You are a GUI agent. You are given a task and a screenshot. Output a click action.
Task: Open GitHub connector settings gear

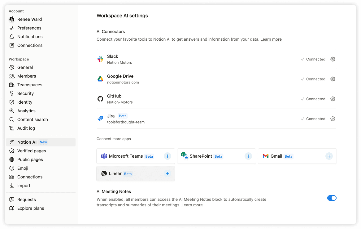tap(333, 99)
